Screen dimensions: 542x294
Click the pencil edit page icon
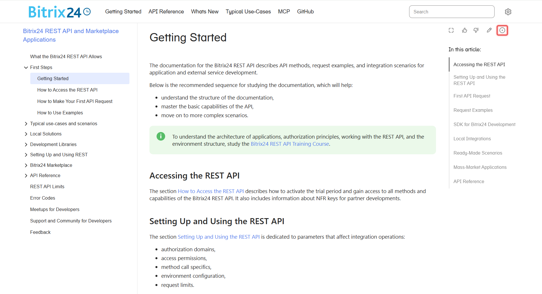click(x=489, y=30)
